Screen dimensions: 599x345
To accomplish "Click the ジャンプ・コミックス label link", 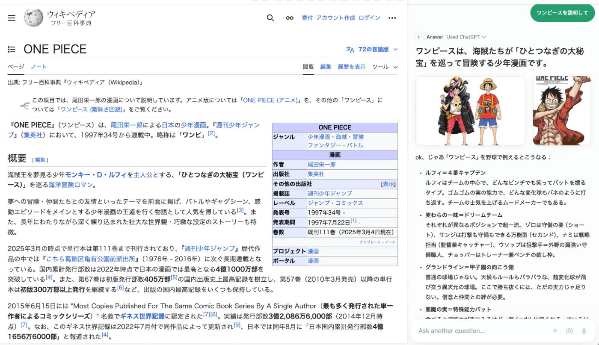I will (335, 203).
